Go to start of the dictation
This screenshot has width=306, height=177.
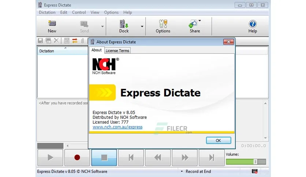131,158
